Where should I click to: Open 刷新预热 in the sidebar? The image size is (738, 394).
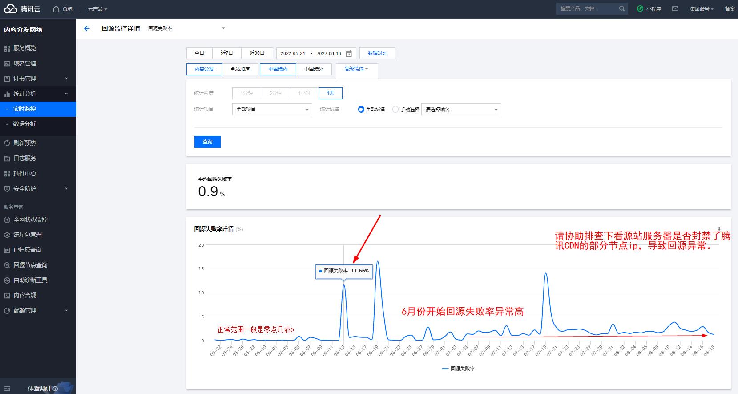(25, 143)
